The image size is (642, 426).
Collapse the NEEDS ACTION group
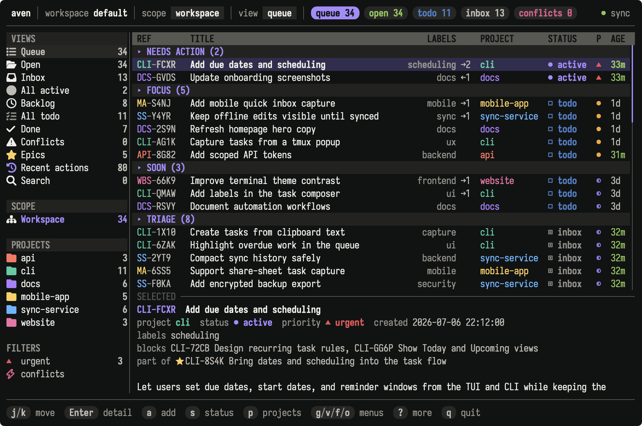coord(139,52)
